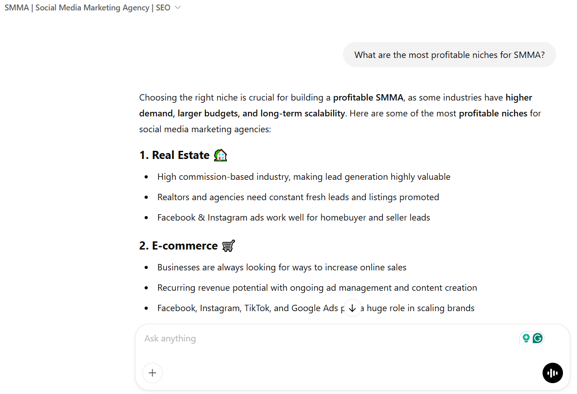The image size is (577, 394).
Task: Click the house emoji beside Real Estate
Action: (x=220, y=155)
